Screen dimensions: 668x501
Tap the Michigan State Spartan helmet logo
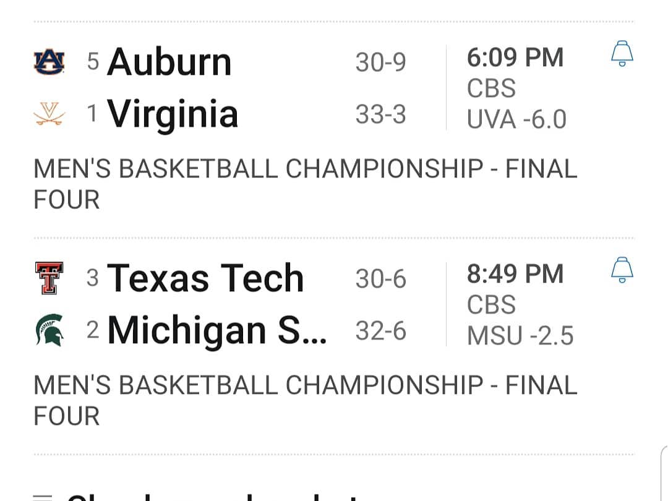point(49,330)
